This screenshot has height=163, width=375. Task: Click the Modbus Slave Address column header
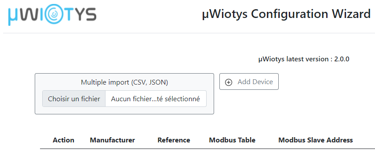316,140
